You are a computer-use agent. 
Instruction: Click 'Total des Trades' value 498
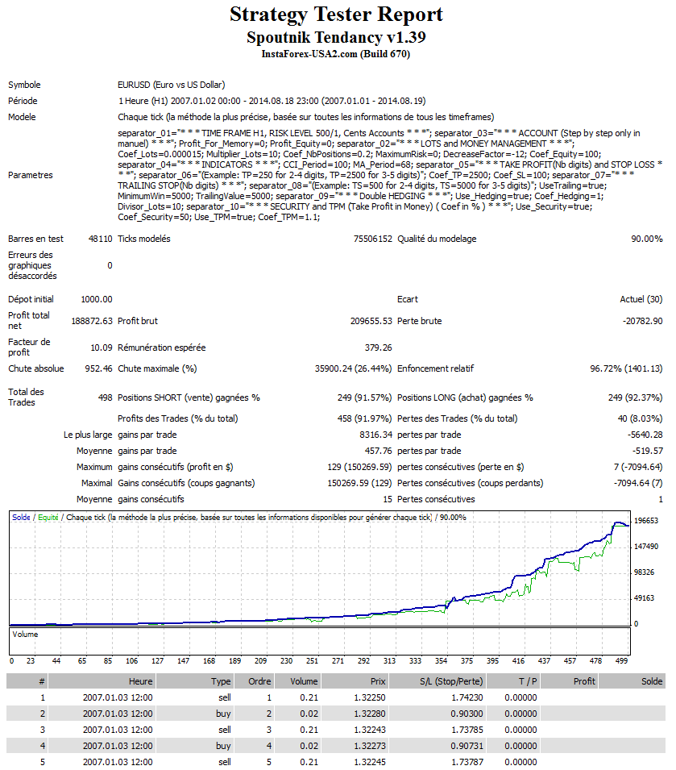[105, 397]
